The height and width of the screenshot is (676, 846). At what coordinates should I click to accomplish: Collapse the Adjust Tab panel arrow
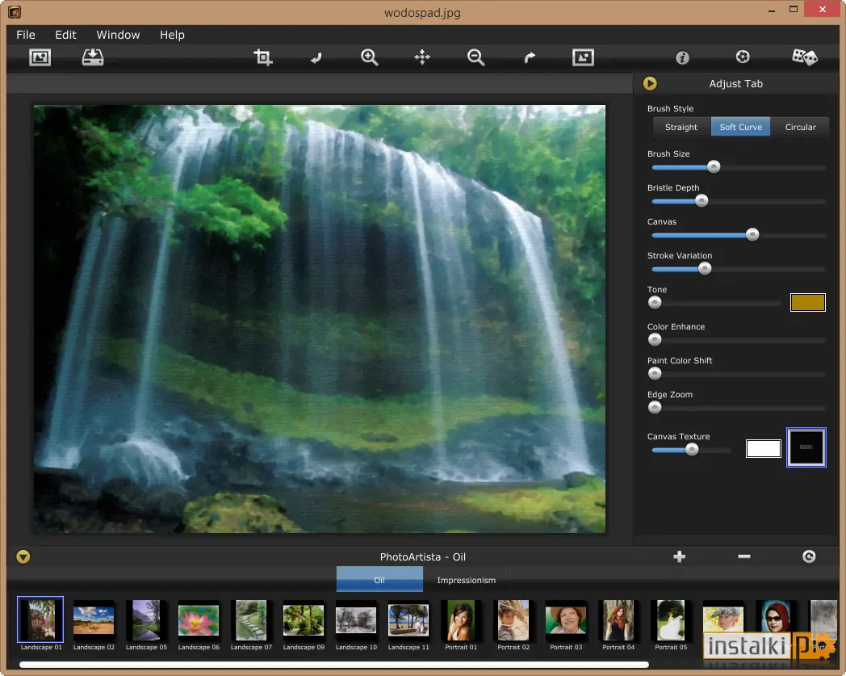pyautogui.click(x=650, y=84)
